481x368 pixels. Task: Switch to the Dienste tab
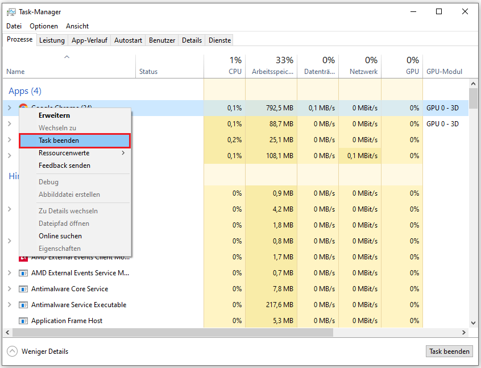[219, 40]
